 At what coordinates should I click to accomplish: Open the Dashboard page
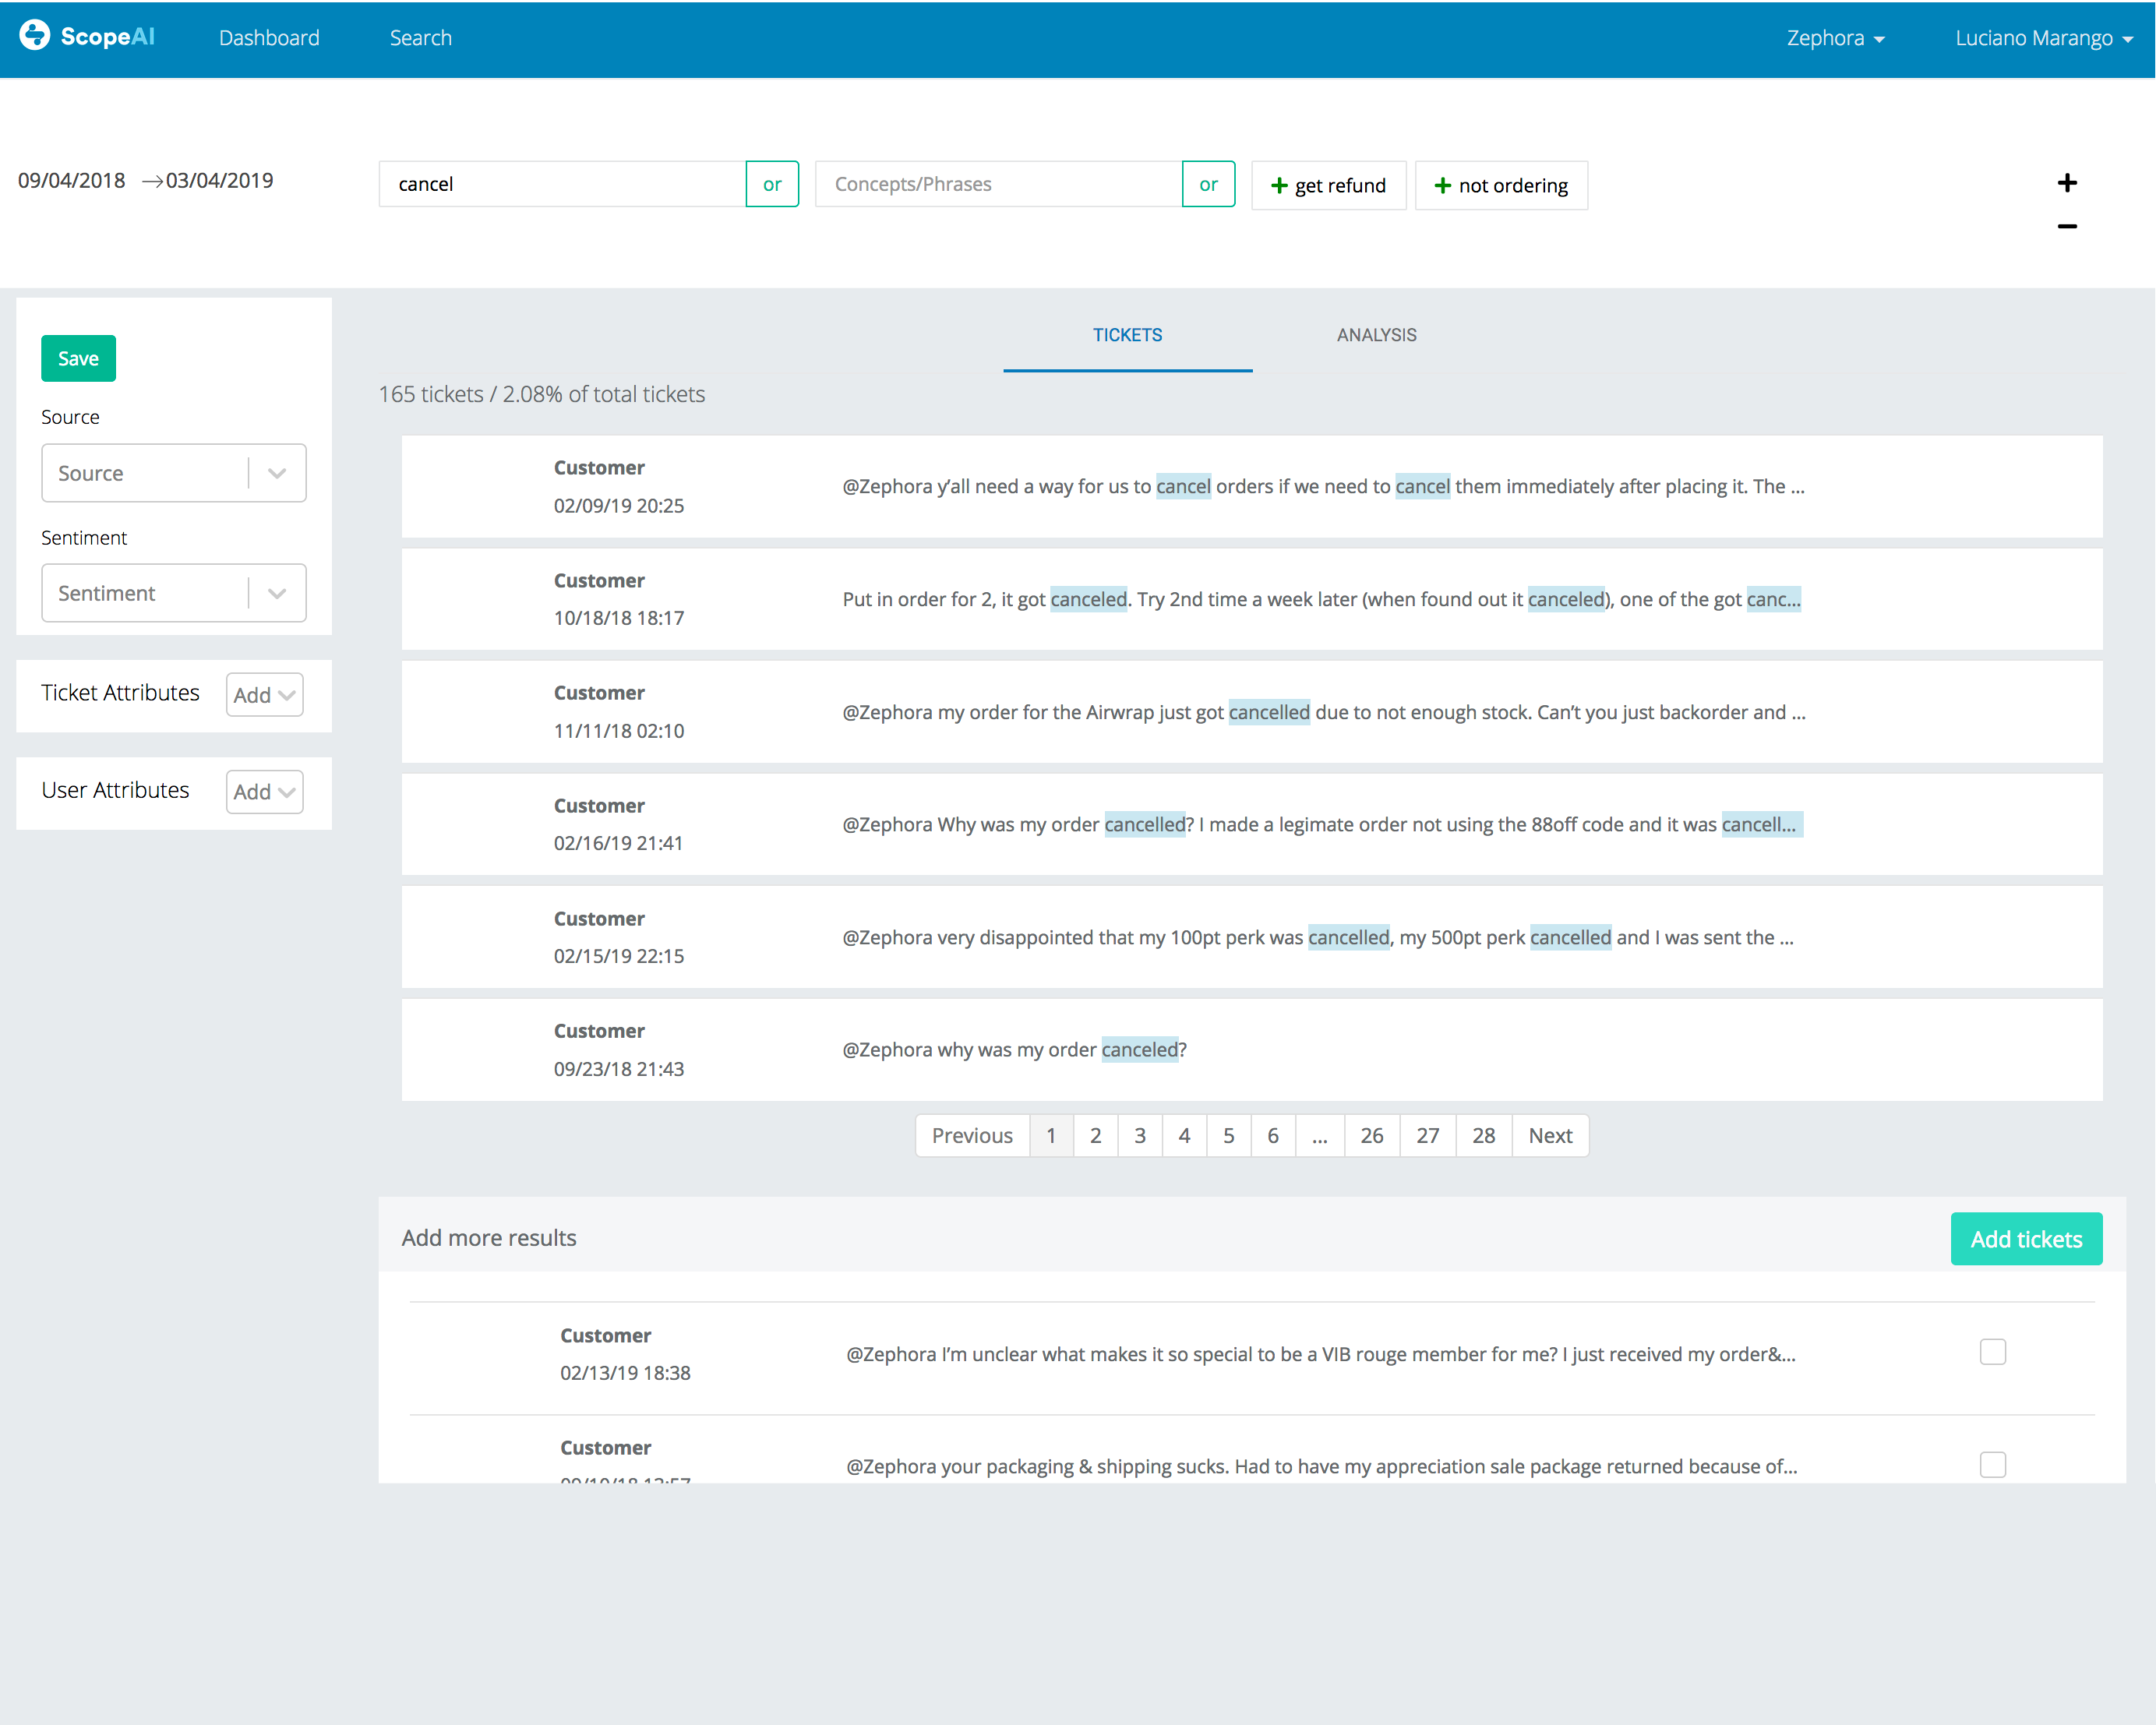269,38
